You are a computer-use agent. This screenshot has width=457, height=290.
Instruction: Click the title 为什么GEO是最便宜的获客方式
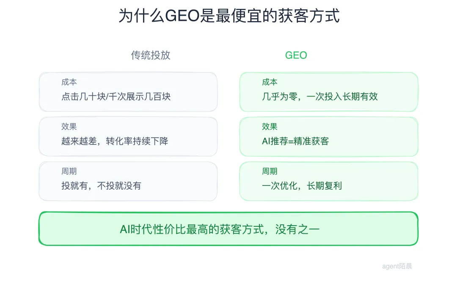229,16
